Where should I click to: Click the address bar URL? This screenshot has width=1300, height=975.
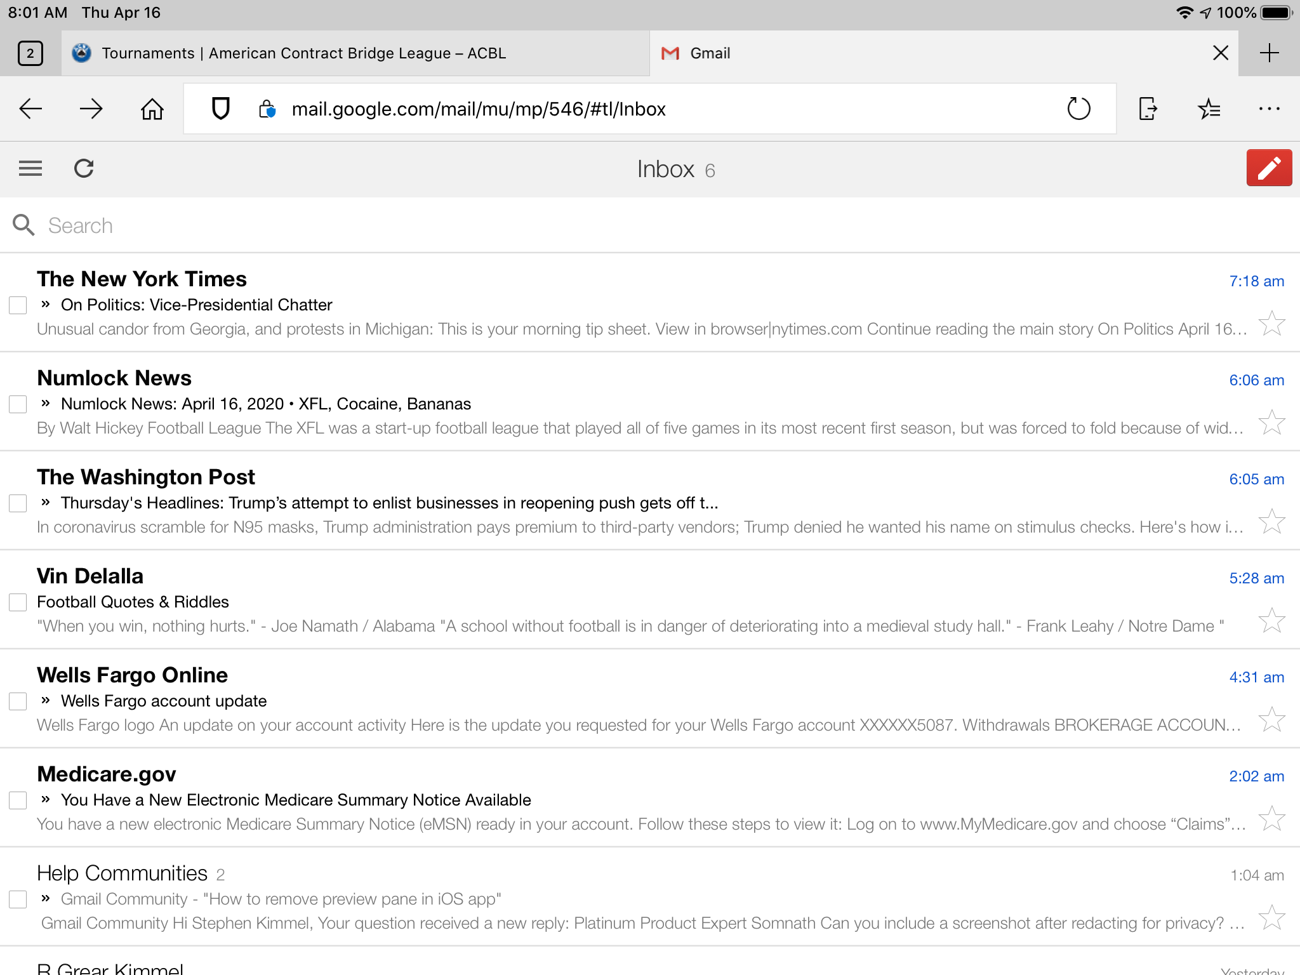[479, 109]
